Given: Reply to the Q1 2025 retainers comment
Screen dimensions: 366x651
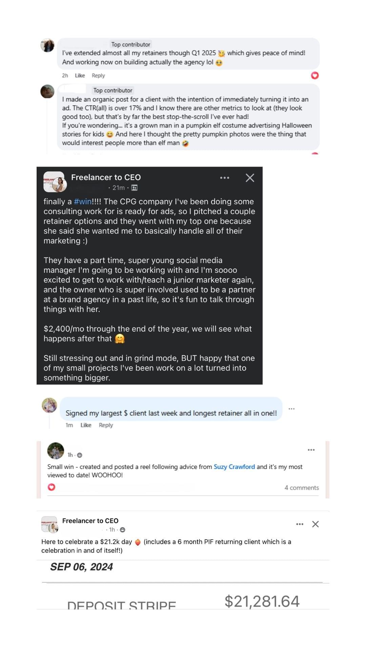Looking at the screenshot, I should (x=98, y=76).
